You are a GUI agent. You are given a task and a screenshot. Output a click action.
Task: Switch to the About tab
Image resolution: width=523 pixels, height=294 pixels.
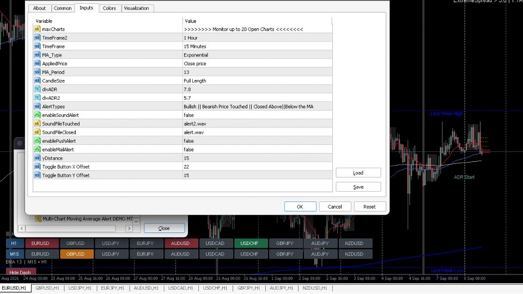(x=39, y=8)
